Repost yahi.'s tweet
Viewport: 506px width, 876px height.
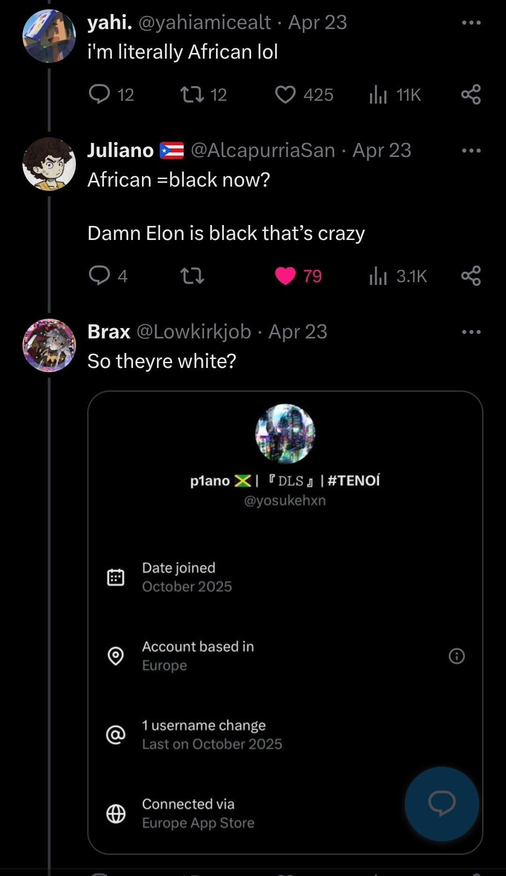point(192,94)
